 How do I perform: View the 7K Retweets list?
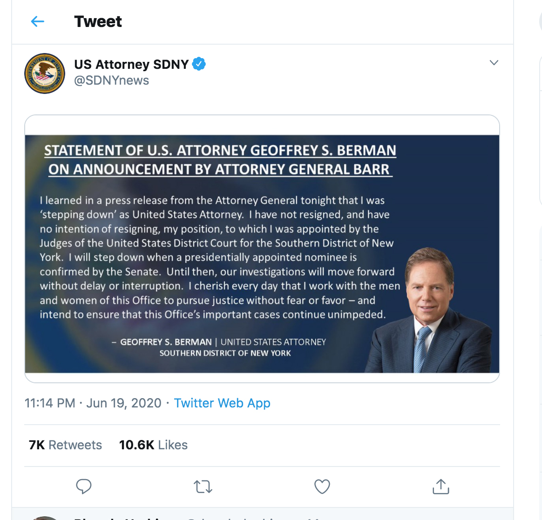tap(65, 445)
